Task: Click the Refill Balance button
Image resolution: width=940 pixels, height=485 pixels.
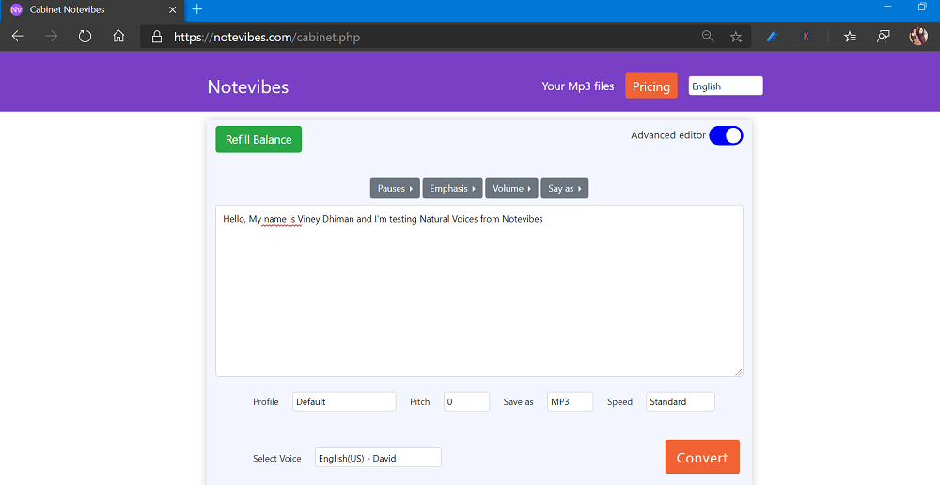Action: click(258, 140)
